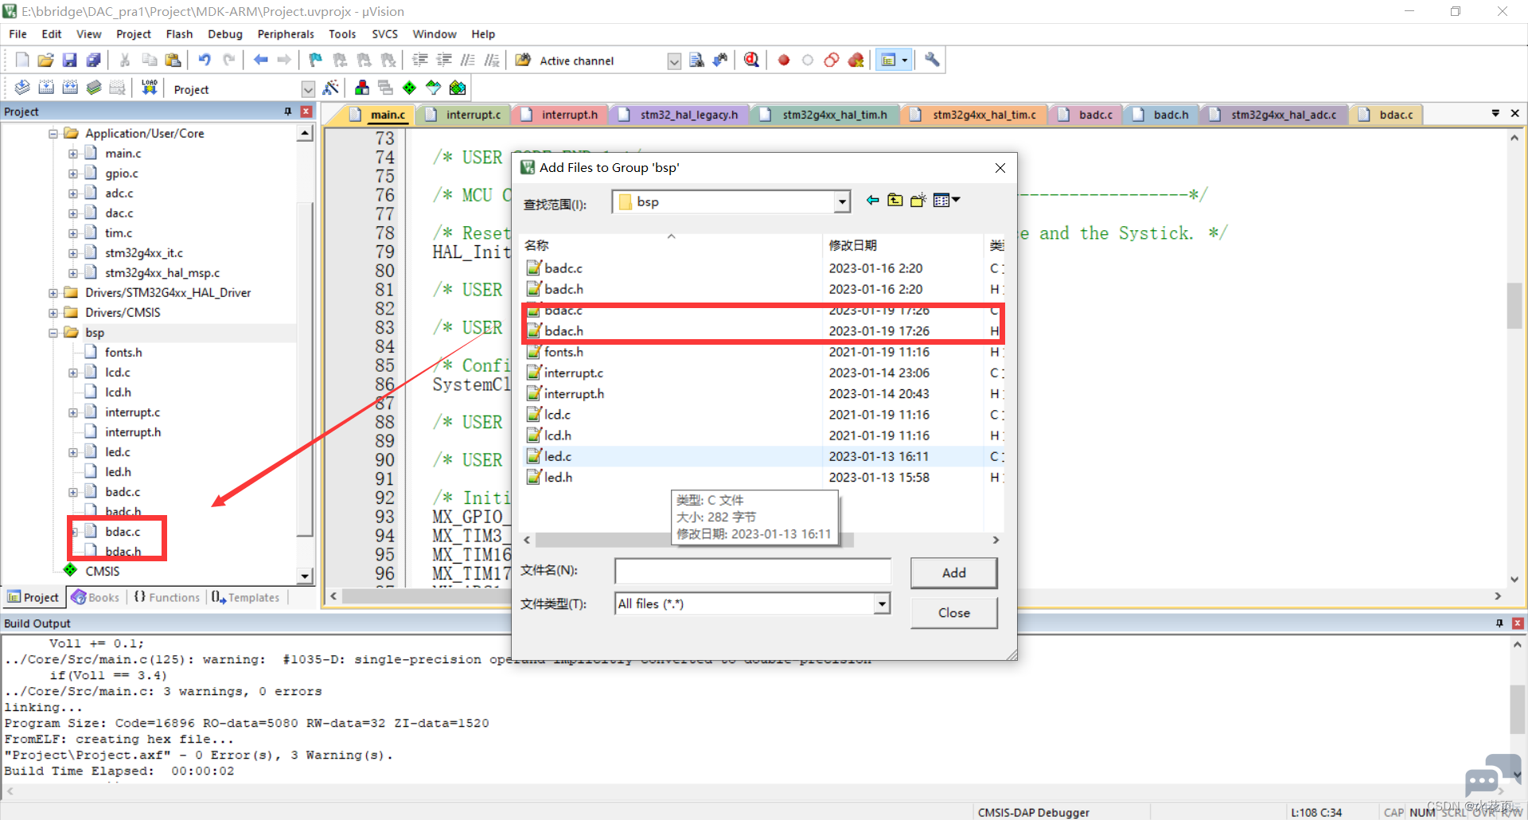Toggle Project panel auto-hide pin
Viewport: 1528px width, 820px height.
tap(288, 111)
